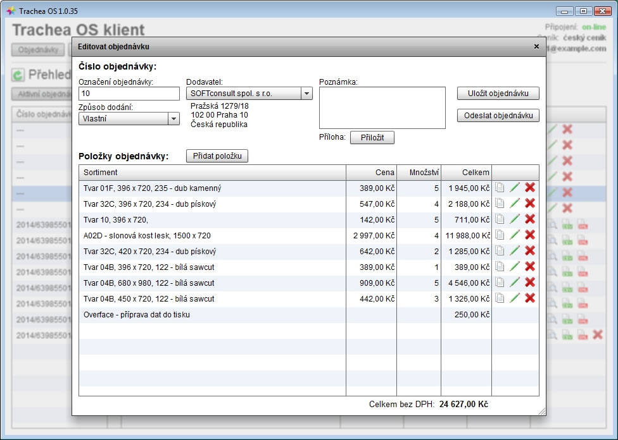Expand the Způsob dodání dropdown

(x=173, y=118)
